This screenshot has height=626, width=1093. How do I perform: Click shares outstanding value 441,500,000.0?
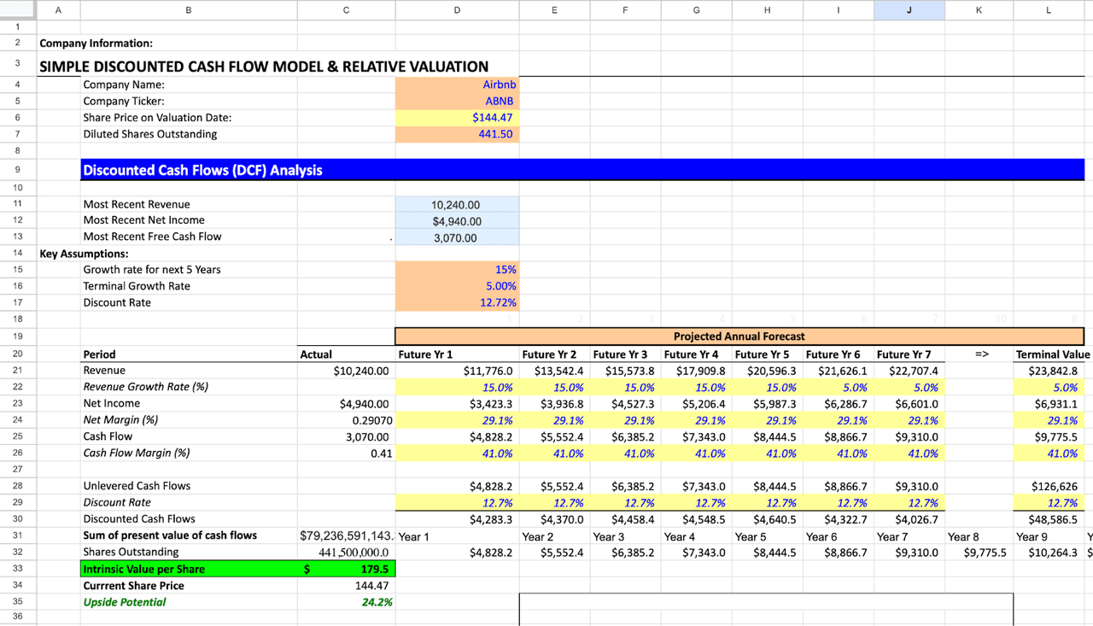click(346, 553)
